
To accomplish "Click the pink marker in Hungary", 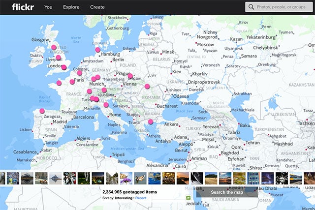I will pos(147,87).
